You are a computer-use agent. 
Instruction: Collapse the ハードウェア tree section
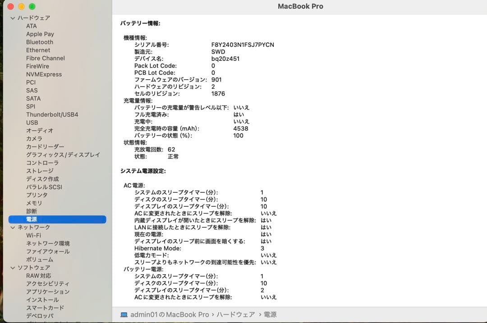[13, 18]
